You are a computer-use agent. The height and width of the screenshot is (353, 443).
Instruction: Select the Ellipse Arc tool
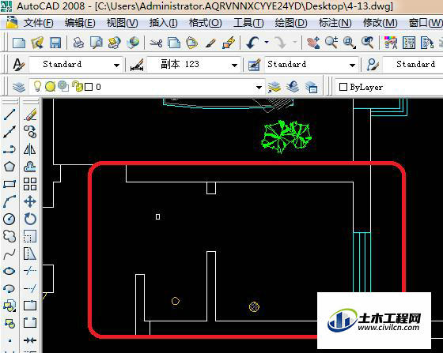[x=9, y=289]
